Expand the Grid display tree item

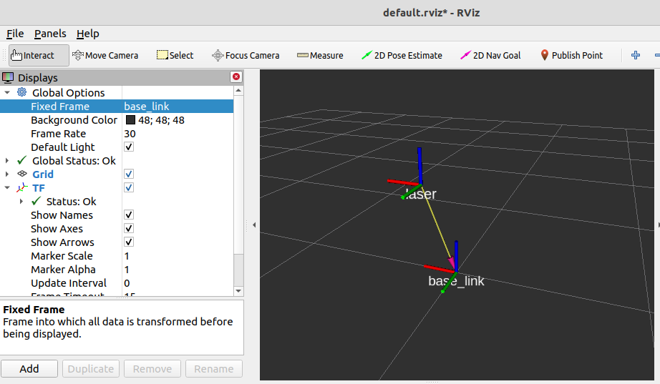tap(7, 174)
